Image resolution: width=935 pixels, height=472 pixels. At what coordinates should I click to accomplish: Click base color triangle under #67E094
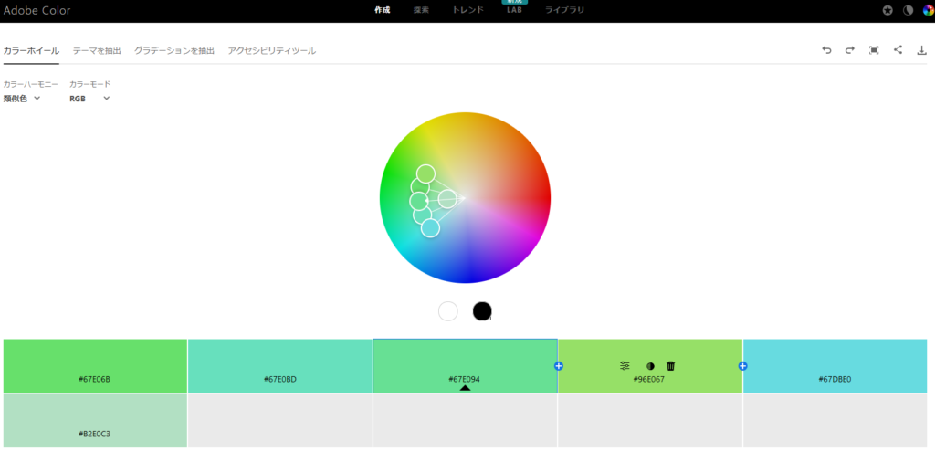[465, 388]
